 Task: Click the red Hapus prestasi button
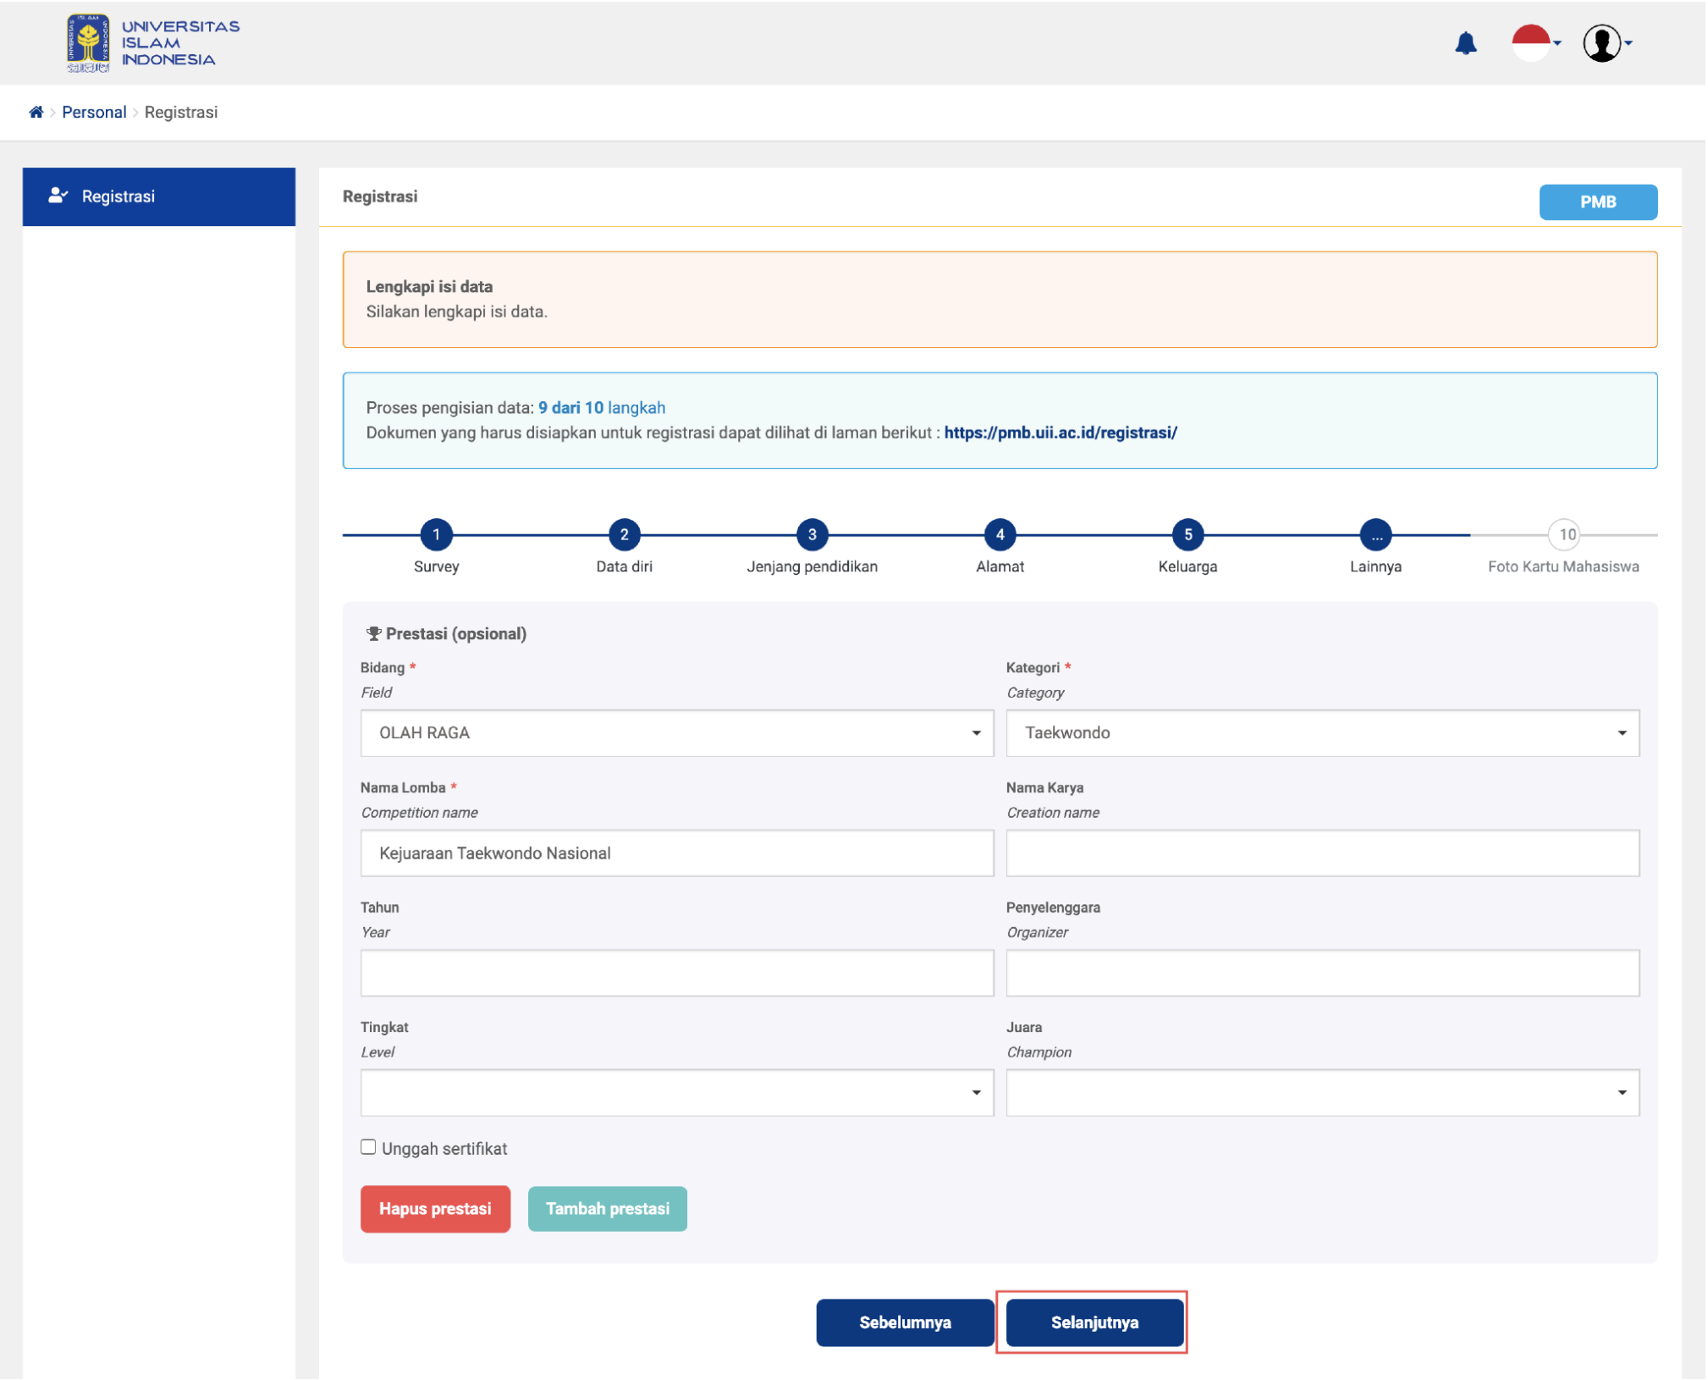click(435, 1209)
